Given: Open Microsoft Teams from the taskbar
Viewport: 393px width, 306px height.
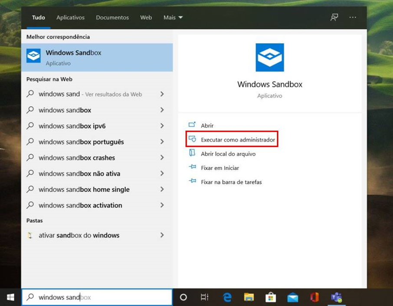Looking at the screenshot, I should click(336, 297).
